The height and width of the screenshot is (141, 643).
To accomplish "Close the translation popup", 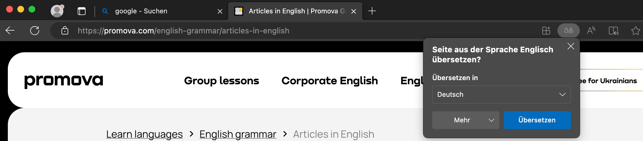I will (571, 46).
